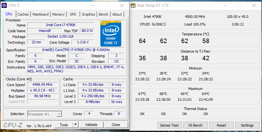This screenshot has height=132, width=262.
Task: Click the Level 2 value 4 x 256 KBytes
Action: (93, 96)
